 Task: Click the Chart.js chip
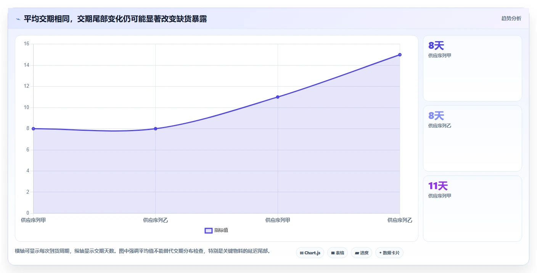tap(310, 253)
